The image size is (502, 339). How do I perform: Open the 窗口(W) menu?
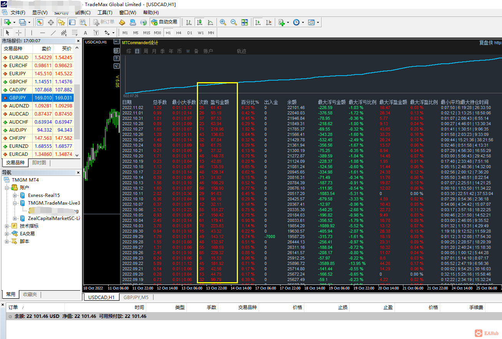tap(127, 12)
